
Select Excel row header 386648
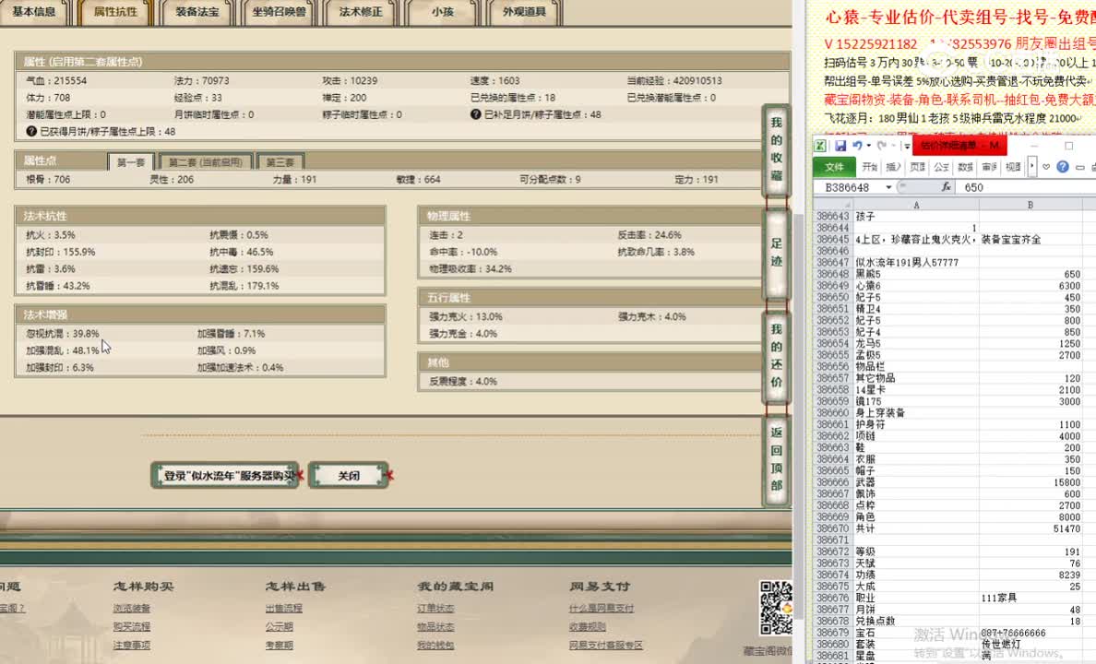pos(833,274)
